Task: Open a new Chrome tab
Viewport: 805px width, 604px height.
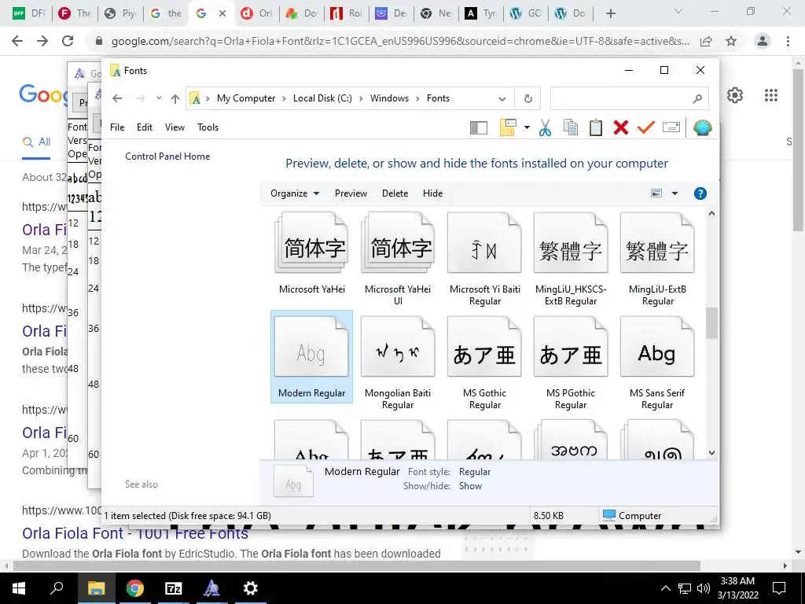Action: pos(610,13)
